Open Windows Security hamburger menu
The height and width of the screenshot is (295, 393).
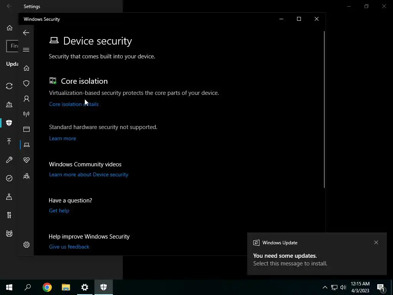[26, 50]
